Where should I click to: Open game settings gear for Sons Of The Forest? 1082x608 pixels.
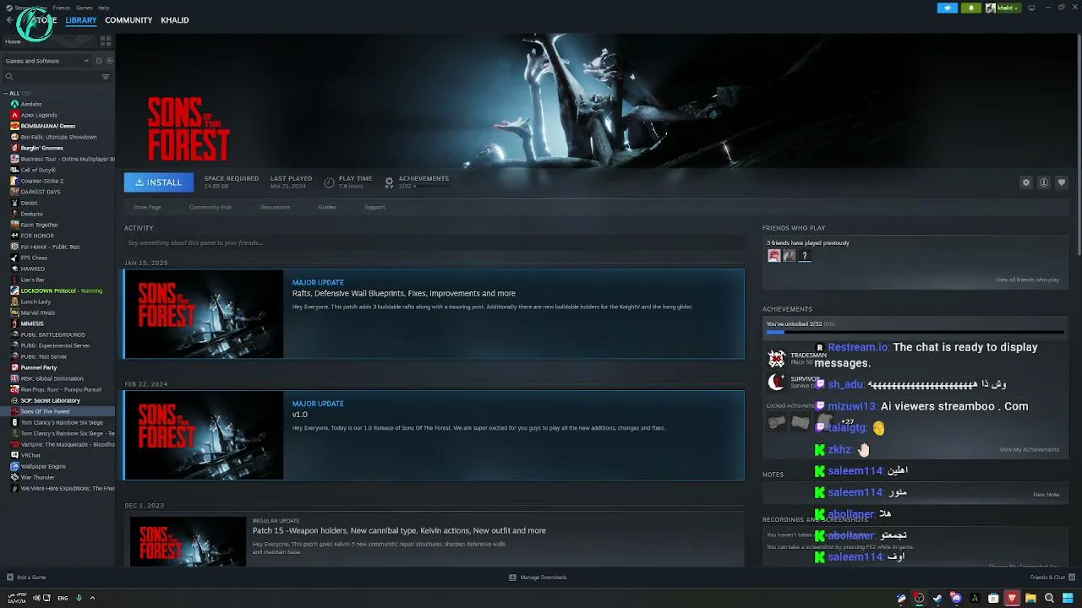(x=1026, y=182)
